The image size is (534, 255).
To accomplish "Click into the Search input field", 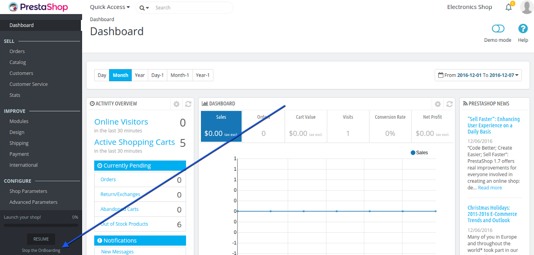I will (x=193, y=8).
